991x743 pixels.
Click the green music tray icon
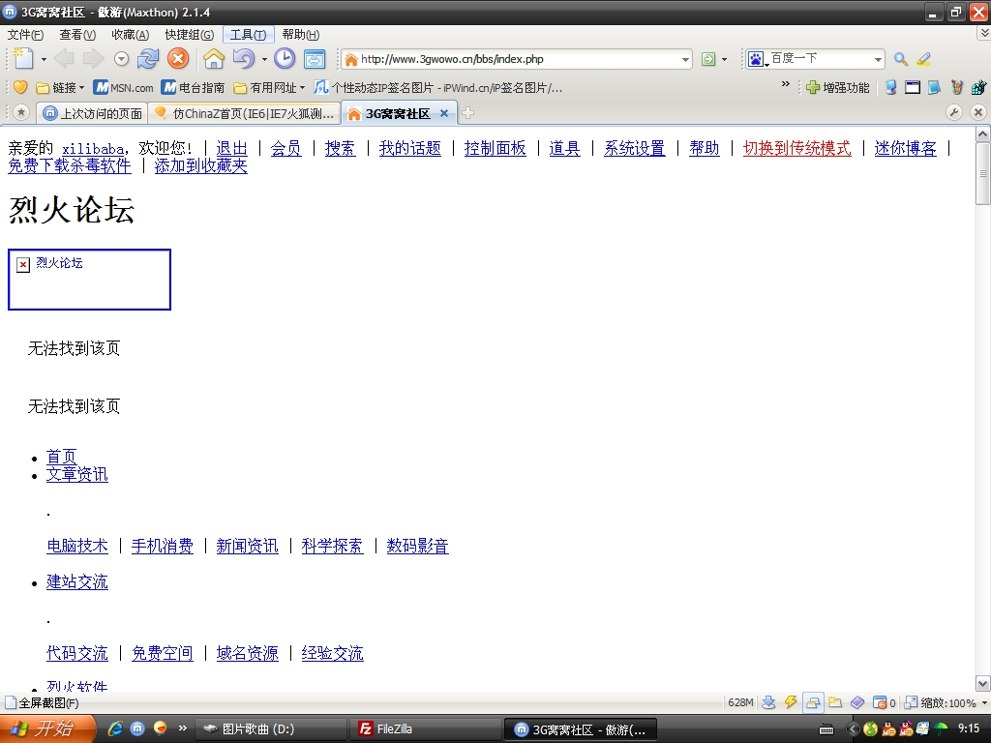pos(870,728)
